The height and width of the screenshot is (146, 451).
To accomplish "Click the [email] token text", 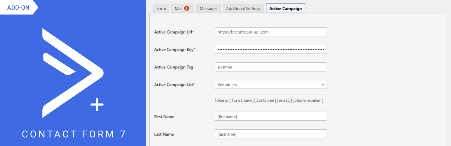I will point(284,100).
